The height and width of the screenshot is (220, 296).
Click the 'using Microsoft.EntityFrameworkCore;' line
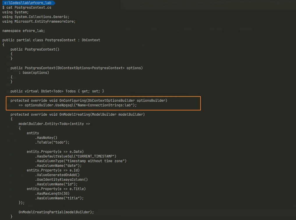39,22
